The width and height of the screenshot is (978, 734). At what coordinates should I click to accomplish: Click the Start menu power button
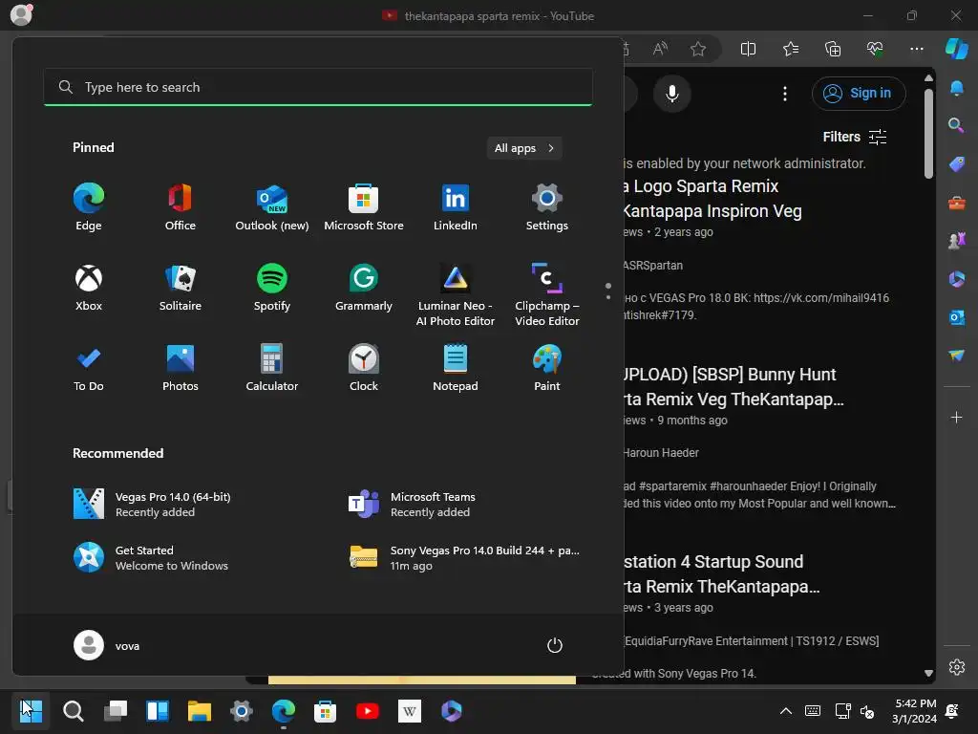[x=555, y=645]
